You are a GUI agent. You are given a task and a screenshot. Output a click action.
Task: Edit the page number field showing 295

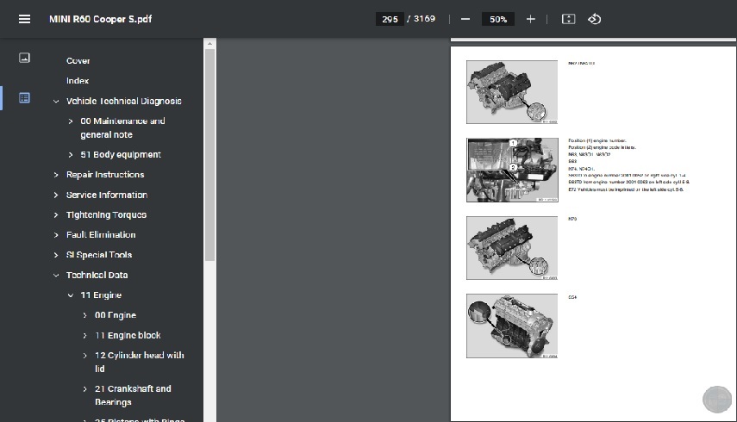point(390,19)
